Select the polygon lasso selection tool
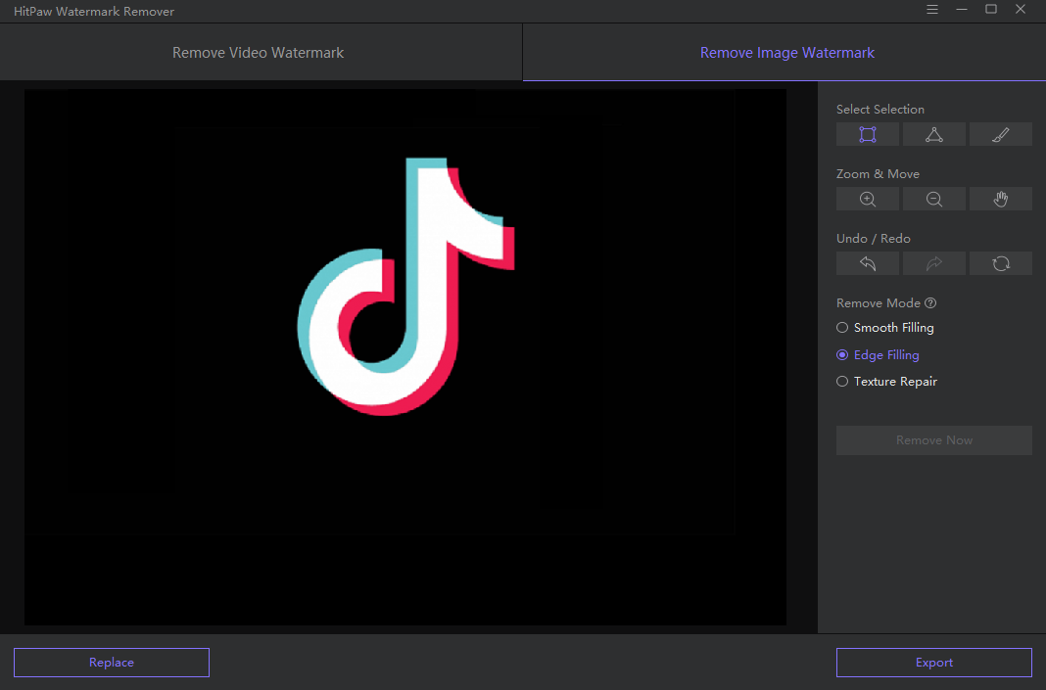The image size is (1046, 690). click(934, 135)
